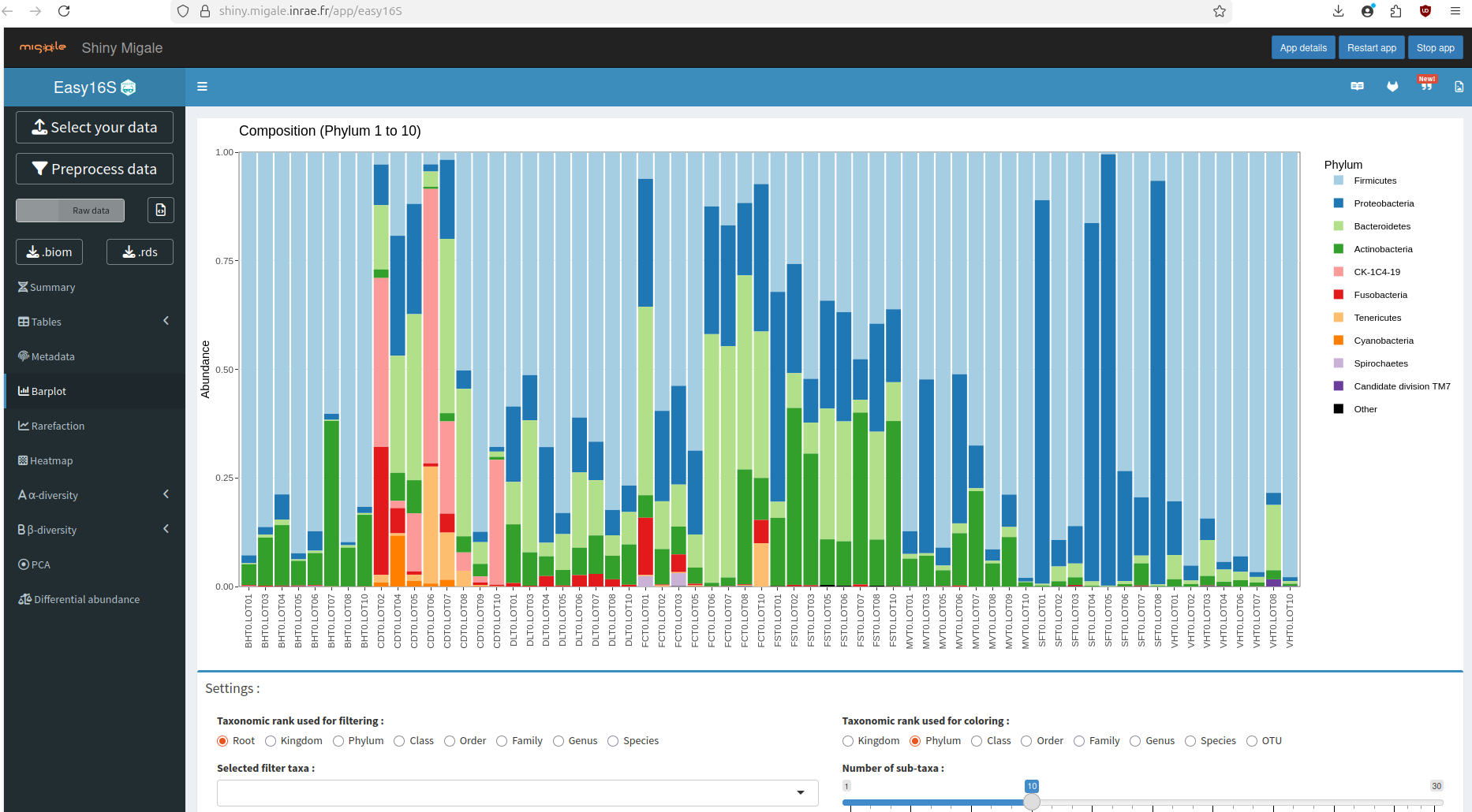This screenshot has height=812, width=1472.
Task: Open Differential abundance in the sidebar
Action: pyautogui.click(x=86, y=599)
